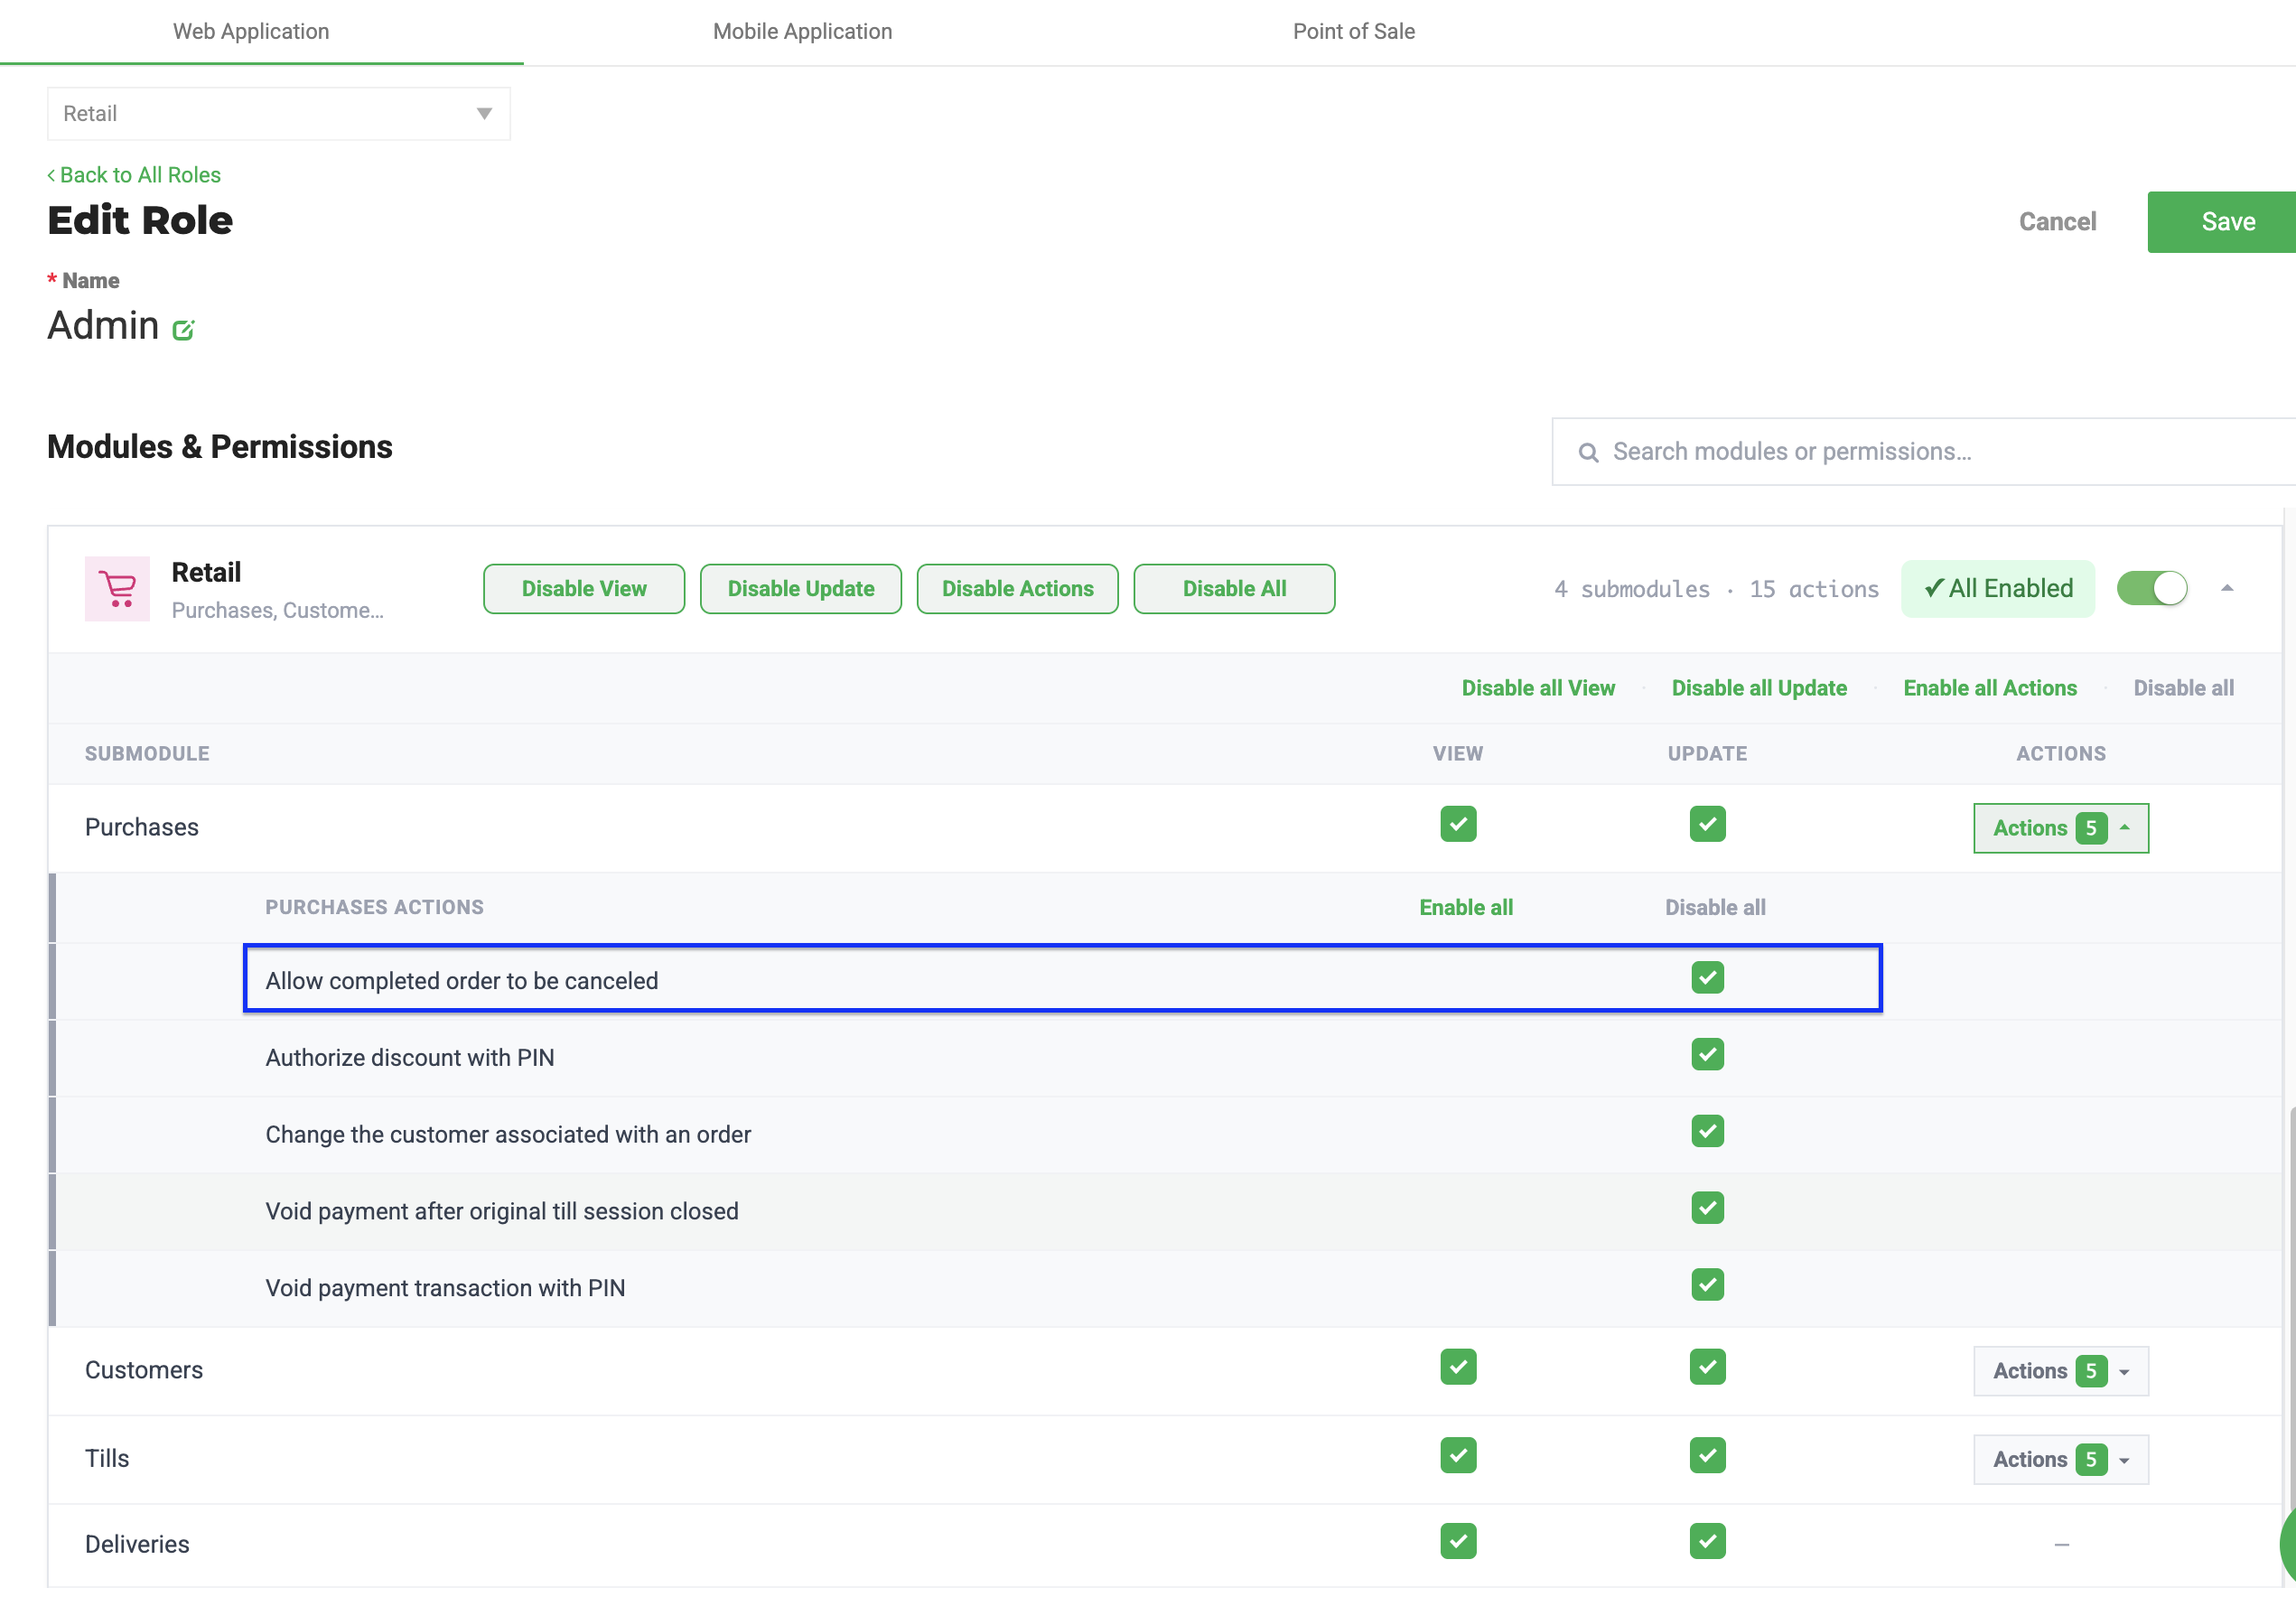Click the All Enabled status badge
Image resolution: width=2296 pixels, height=1597 pixels.
point(1997,588)
